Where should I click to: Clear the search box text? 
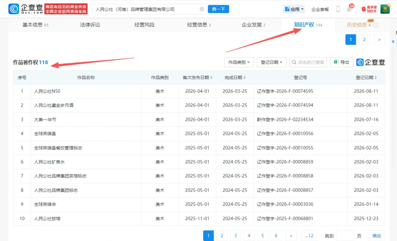pos(202,9)
